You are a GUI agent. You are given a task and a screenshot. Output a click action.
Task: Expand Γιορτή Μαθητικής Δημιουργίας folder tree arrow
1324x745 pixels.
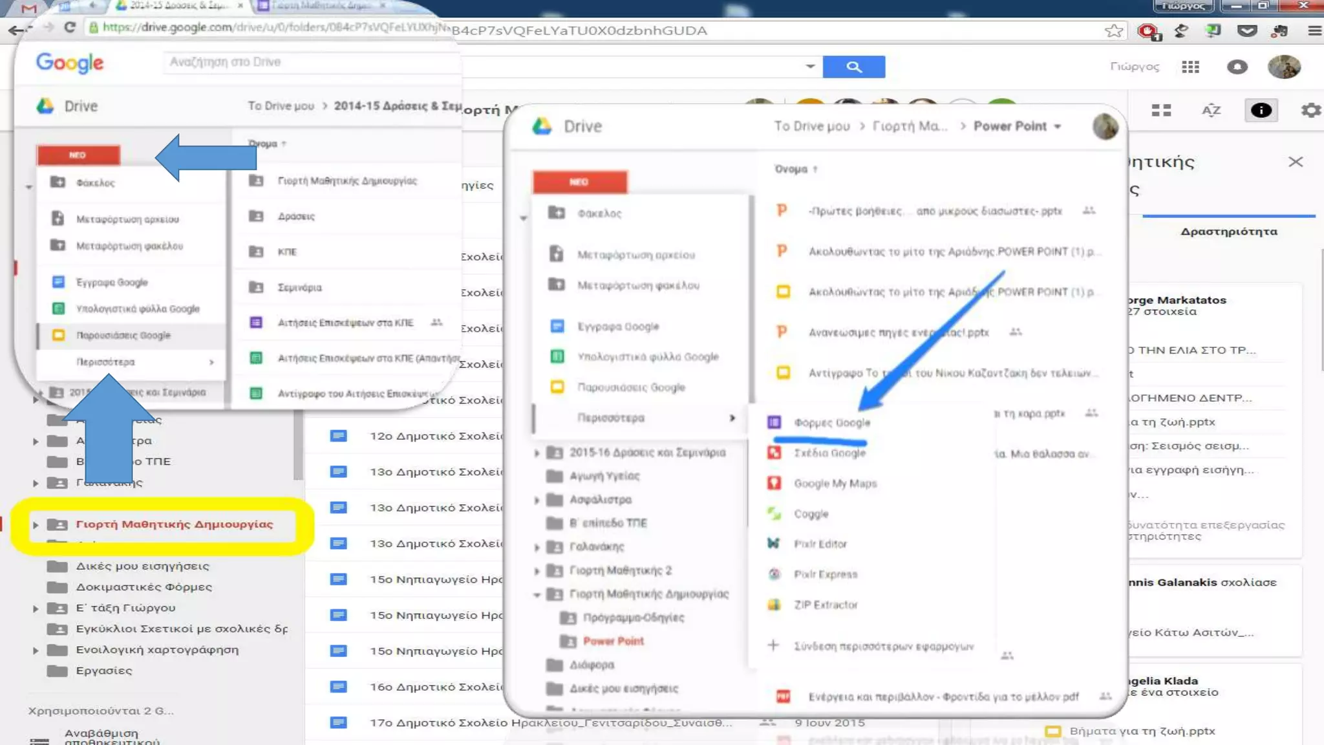point(36,524)
